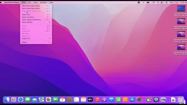
Task: Open Mail from the Dock
Action: (x=34, y=99)
